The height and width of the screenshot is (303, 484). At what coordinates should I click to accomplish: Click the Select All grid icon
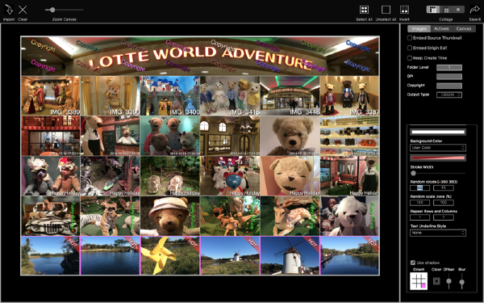pos(365,10)
